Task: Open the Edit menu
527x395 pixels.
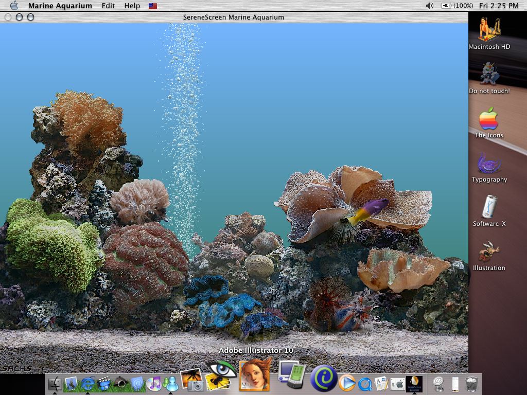Action: [x=108, y=6]
